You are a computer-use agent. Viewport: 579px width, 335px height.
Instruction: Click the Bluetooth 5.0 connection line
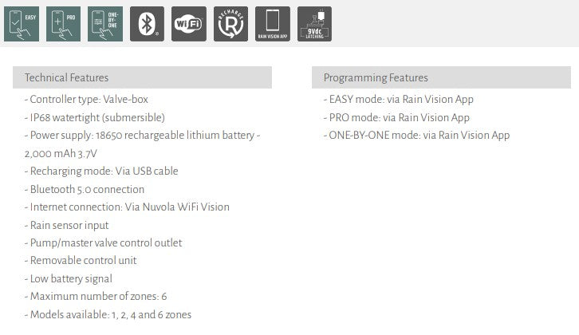85,189
